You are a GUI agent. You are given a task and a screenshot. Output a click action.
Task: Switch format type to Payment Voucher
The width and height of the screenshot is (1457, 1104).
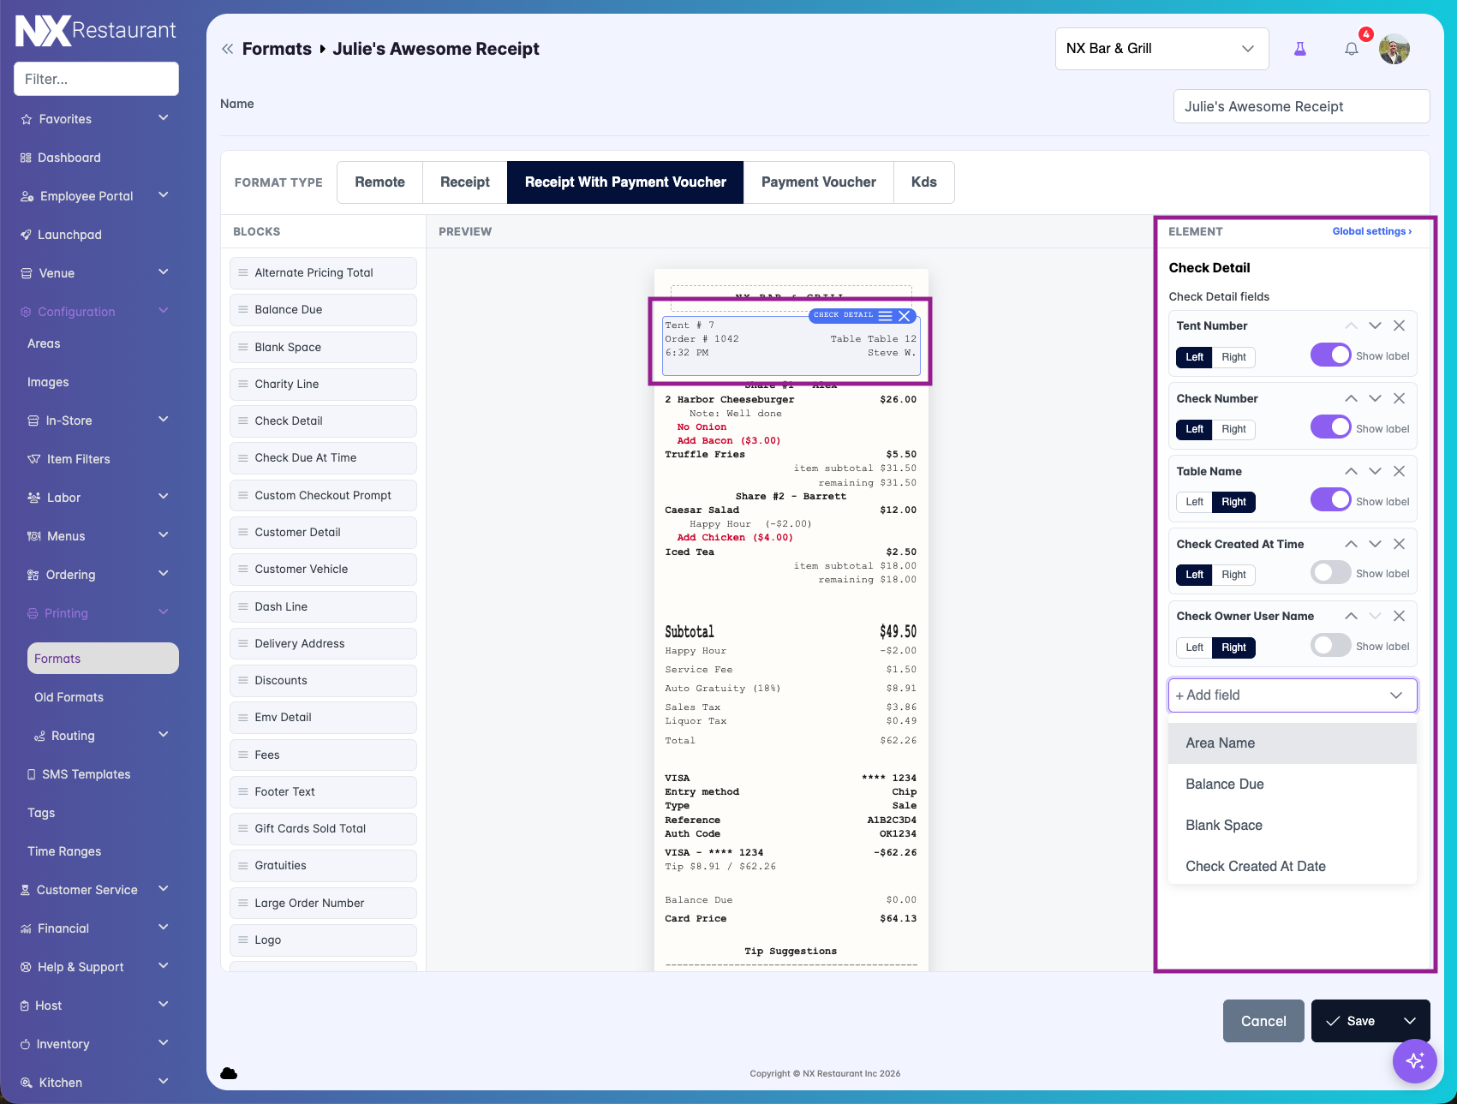[x=819, y=182]
